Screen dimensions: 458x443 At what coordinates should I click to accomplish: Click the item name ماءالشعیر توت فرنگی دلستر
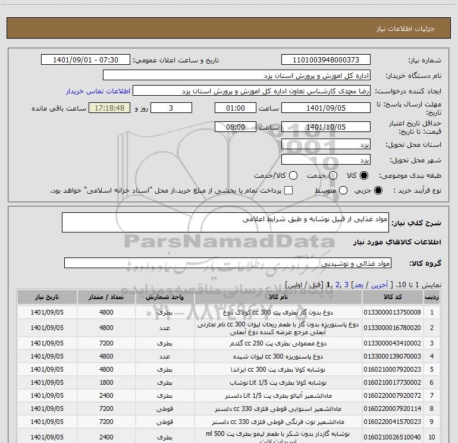click(278, 422)
